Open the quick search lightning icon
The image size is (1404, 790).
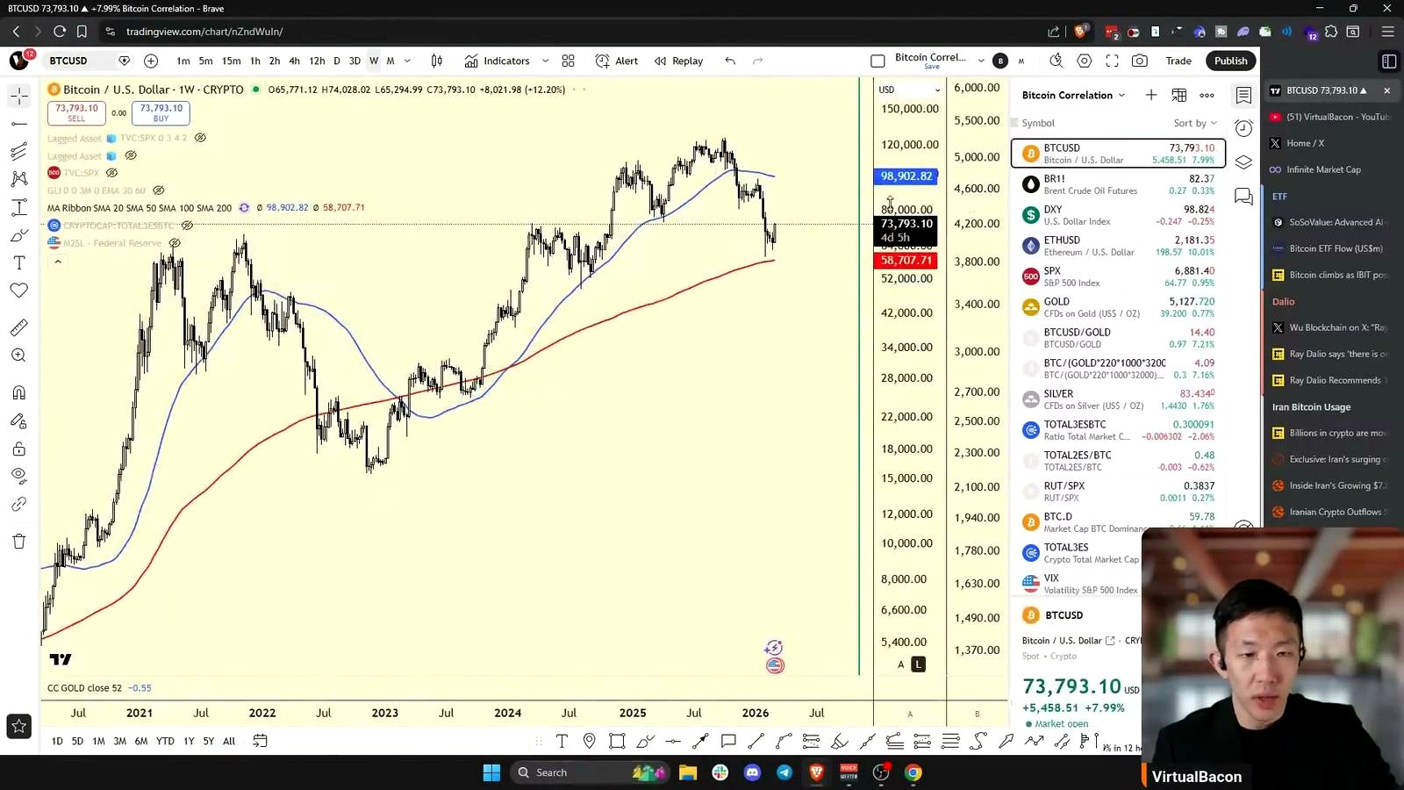point(1057,61)
